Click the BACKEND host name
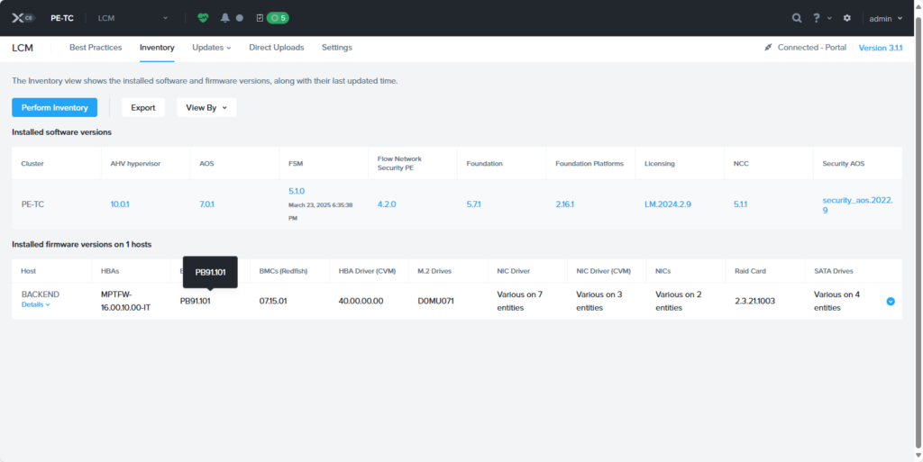Image resolution: width=923 pixels, height=462 pixels. click(x=40, y=294)
